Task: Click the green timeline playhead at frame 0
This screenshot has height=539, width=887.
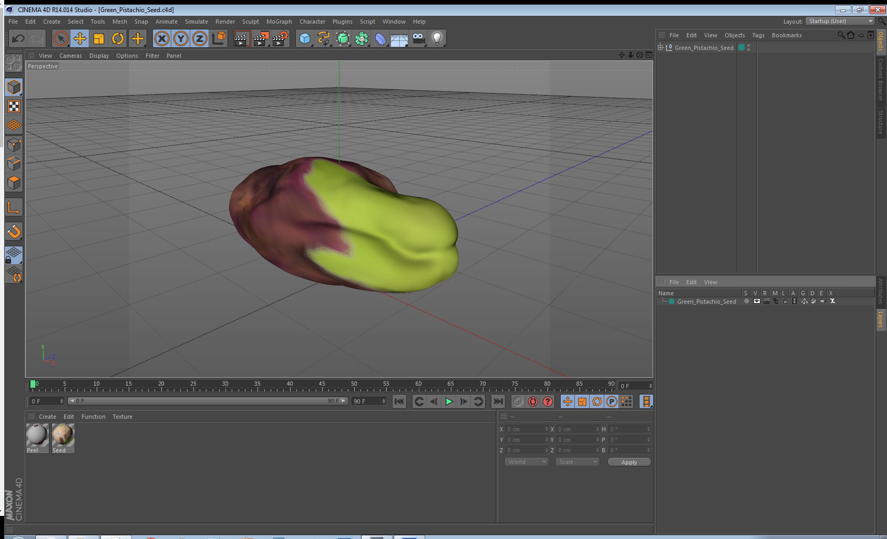Action: tap(33, 384)
